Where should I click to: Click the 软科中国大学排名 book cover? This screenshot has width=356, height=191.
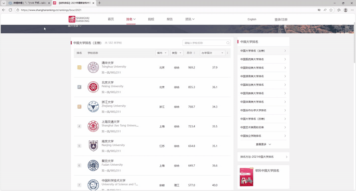247,177
